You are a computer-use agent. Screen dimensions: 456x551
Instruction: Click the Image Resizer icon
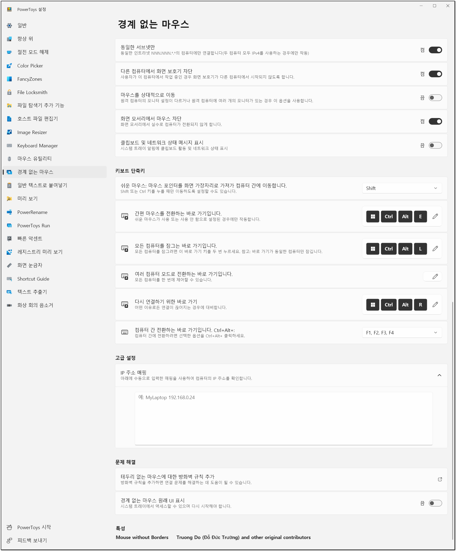pyautogui.click(x=9, y=132)
